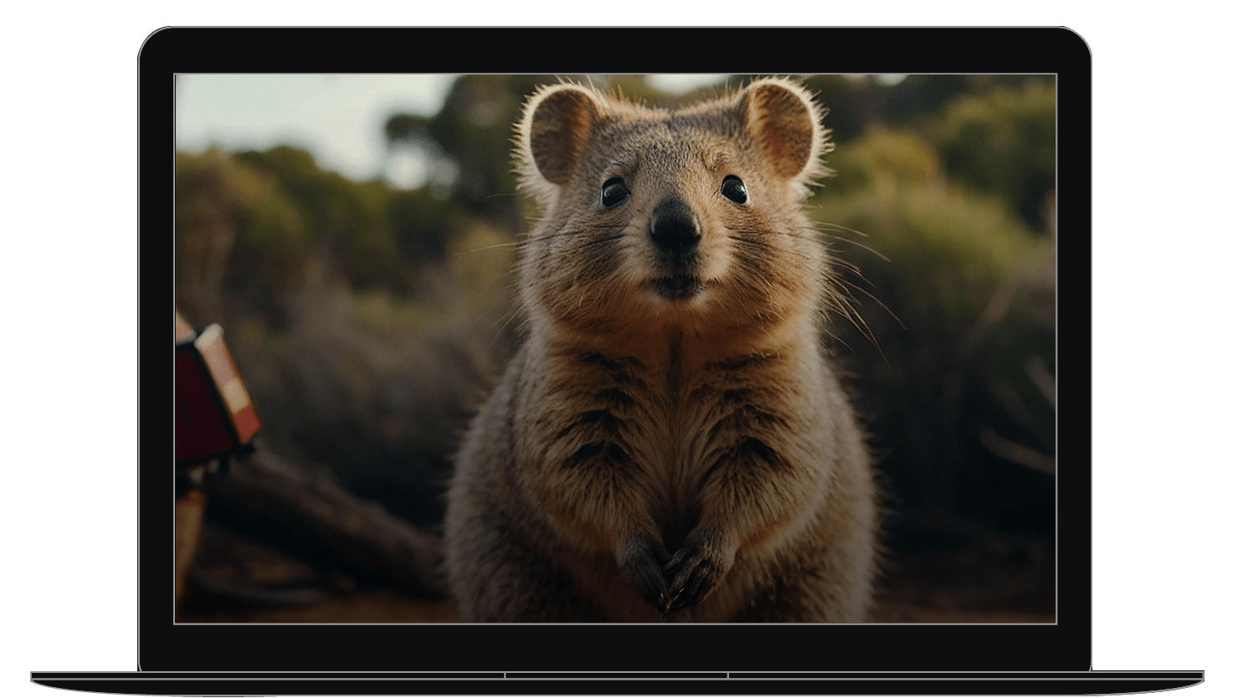Click the quokka's eye on the left

point(614,192)
